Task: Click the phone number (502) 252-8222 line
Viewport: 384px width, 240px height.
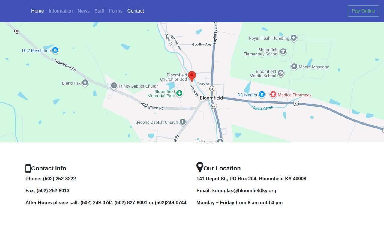Action: coord(51,179)
